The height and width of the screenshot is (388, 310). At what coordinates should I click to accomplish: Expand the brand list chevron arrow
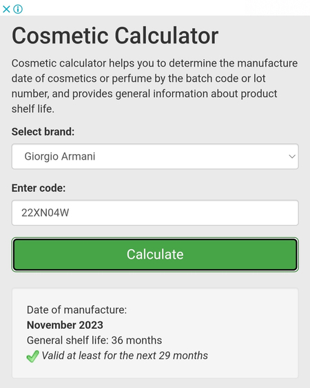tap(292, 156)
